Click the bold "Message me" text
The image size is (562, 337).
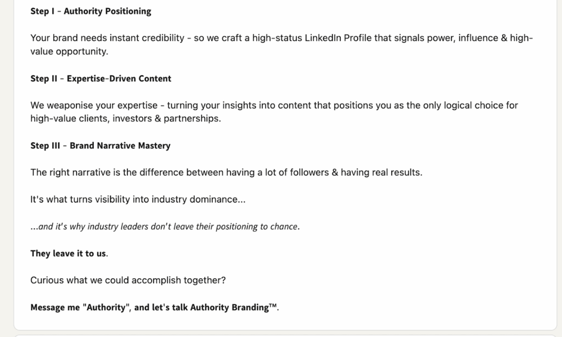pyautogui.click(x=55, y=307)
